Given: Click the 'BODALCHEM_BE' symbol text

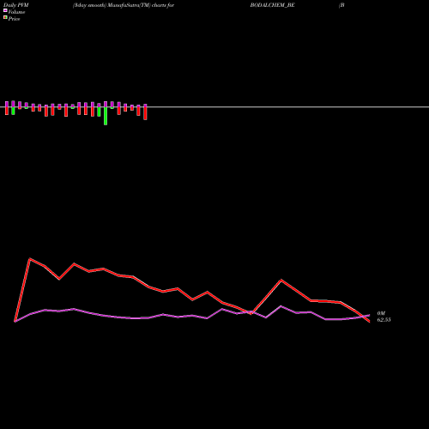Looking at the screenshot, I should pos(272,5).
